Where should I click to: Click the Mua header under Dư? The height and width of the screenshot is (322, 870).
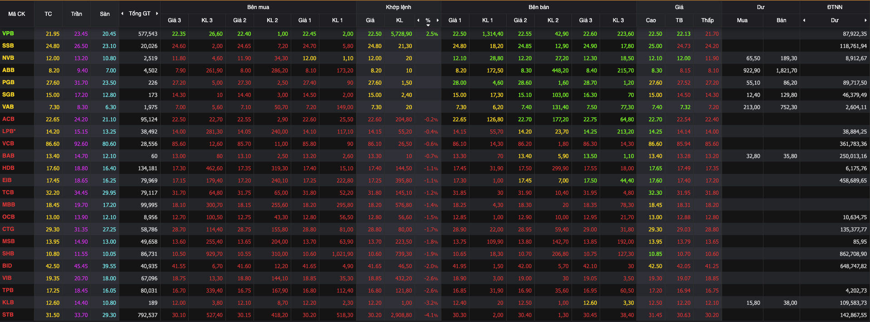[x=742, y=20]
